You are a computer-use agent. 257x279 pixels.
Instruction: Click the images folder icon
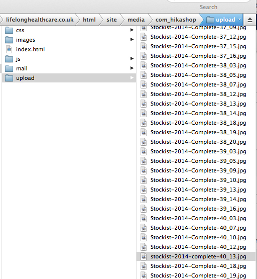9,40
